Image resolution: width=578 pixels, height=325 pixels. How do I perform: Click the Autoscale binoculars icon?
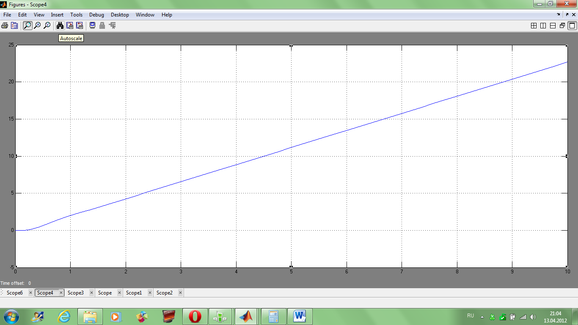[x=60, y=25]
